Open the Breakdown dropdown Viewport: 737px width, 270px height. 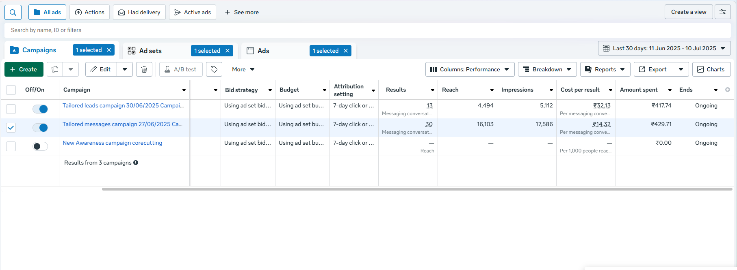547,69
